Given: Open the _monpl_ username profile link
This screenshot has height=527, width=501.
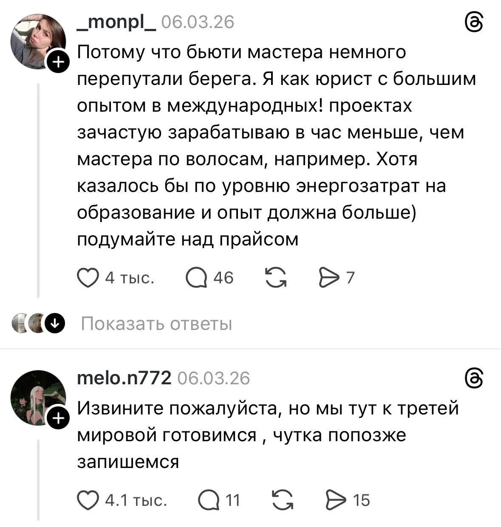Looking at the screenshot, I should (x=116, y=22).
